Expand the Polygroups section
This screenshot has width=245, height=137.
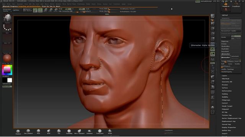pyautogui.click(x=226, y=100)
